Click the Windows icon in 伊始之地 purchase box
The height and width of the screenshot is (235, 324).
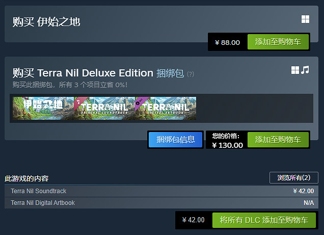pyautogui.click(x=305, y=19)
